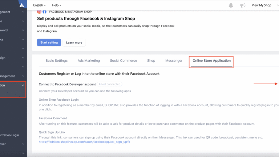Click 'Connect to Facebook Developer account' text
The image size is (279, 157).
(67, 84)
